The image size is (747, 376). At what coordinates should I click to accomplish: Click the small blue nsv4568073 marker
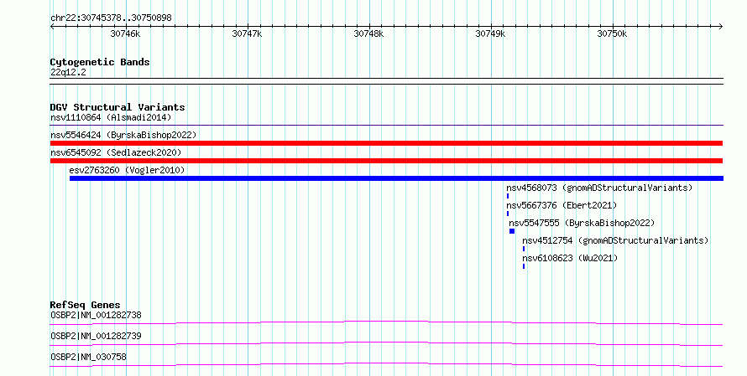(508, 196)
